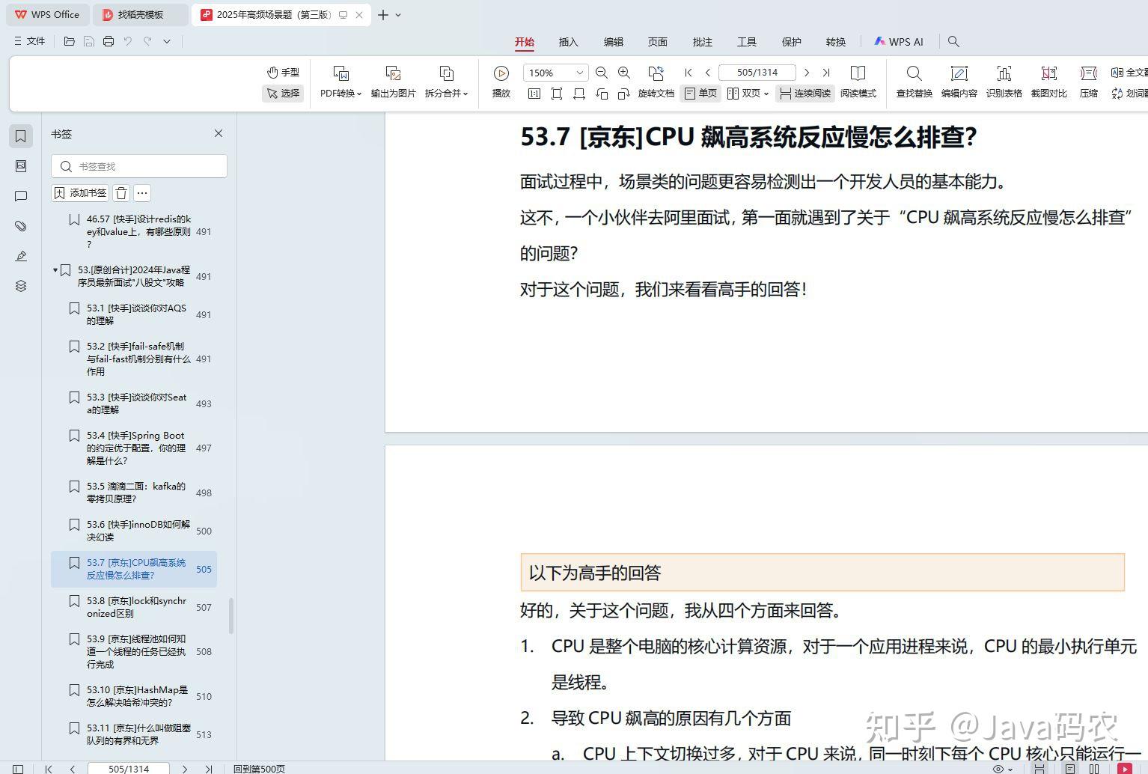
Task: Open the 找靓壳模板 browser tab
Action: coord(139,14)
